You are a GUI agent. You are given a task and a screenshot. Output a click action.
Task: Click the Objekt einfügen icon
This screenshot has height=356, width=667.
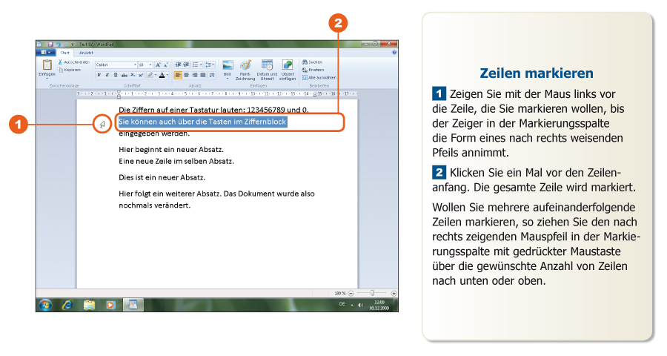(x=288, y=65)
